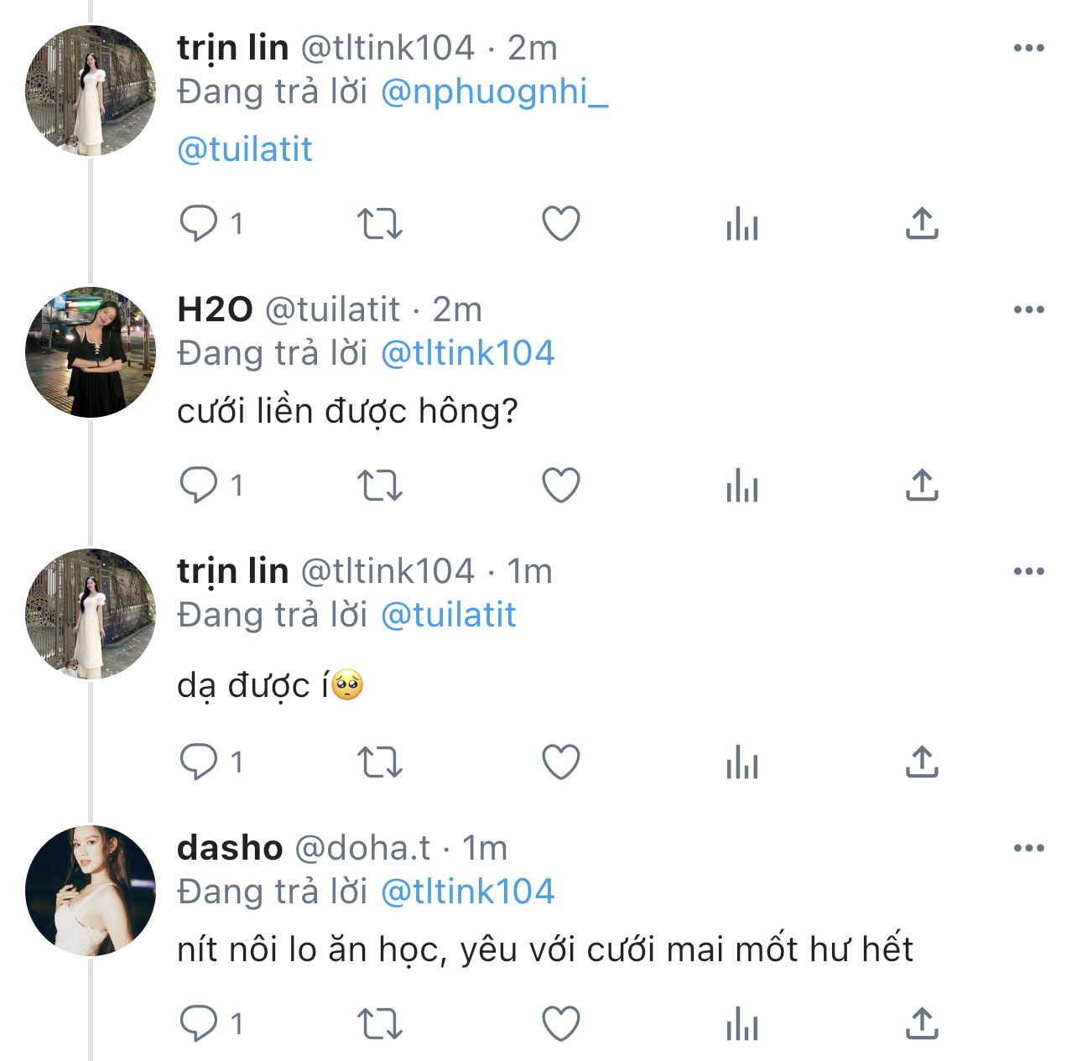The image size is (1082, 1061).
Task: Open the @nphuongnhi_ profile link
Action: (x=494, y=92)
